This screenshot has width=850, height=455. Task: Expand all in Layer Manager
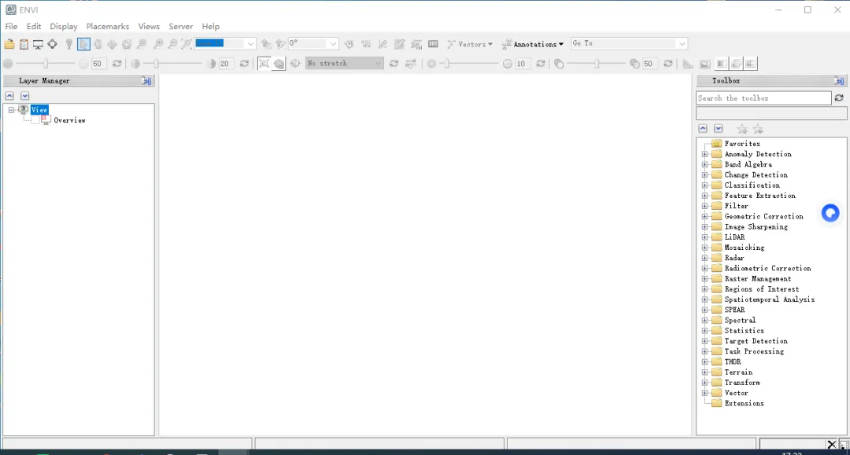25,96
